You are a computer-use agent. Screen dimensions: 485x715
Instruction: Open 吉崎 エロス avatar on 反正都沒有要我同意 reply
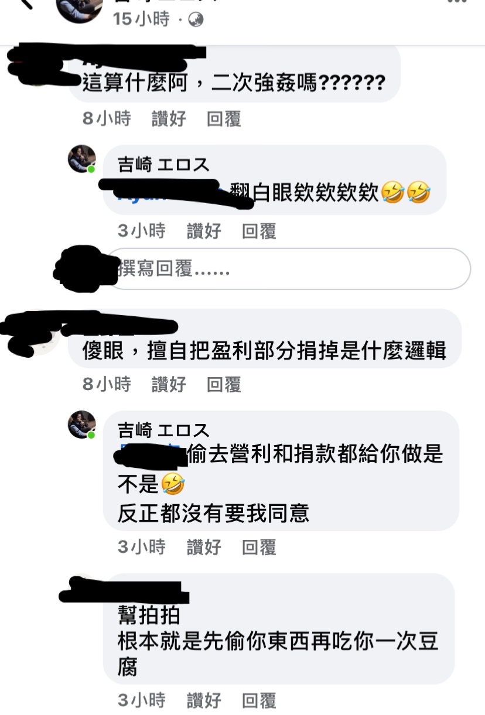[81, 425]
